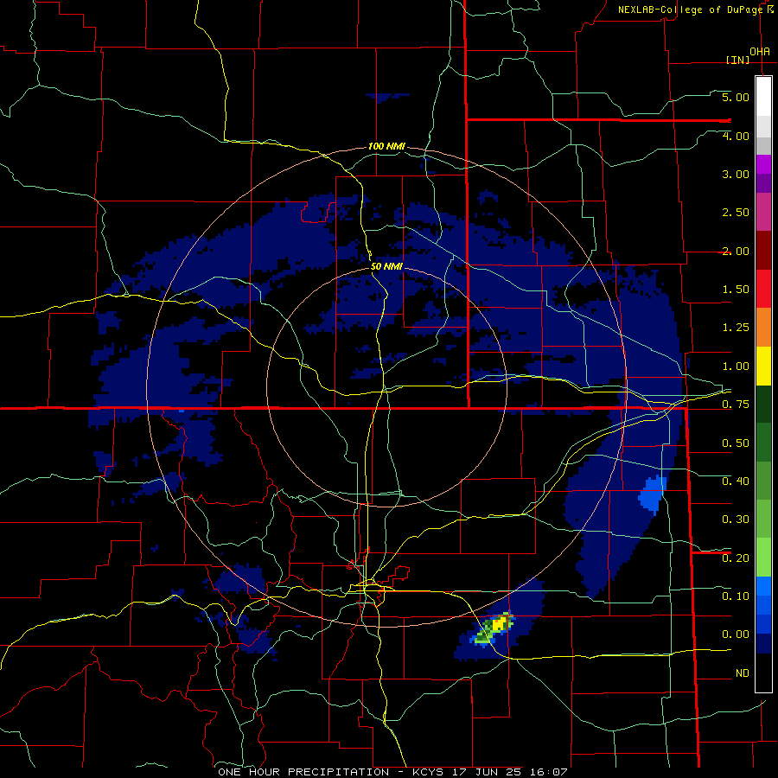
Task: Click the "100 NMI" range ring label
Action: tap(386, 146)
